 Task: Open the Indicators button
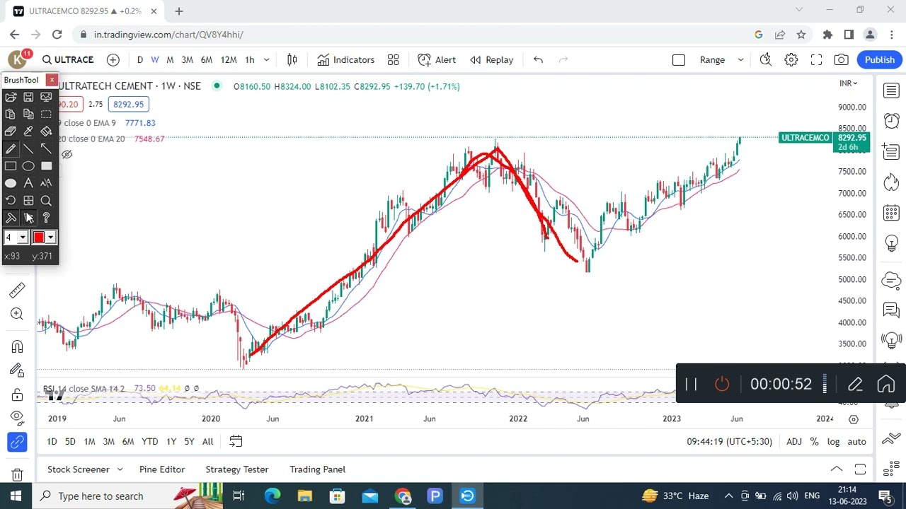coord(345,60)
